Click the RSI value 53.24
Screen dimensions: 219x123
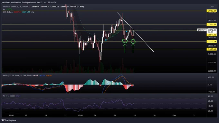[18, 96]
